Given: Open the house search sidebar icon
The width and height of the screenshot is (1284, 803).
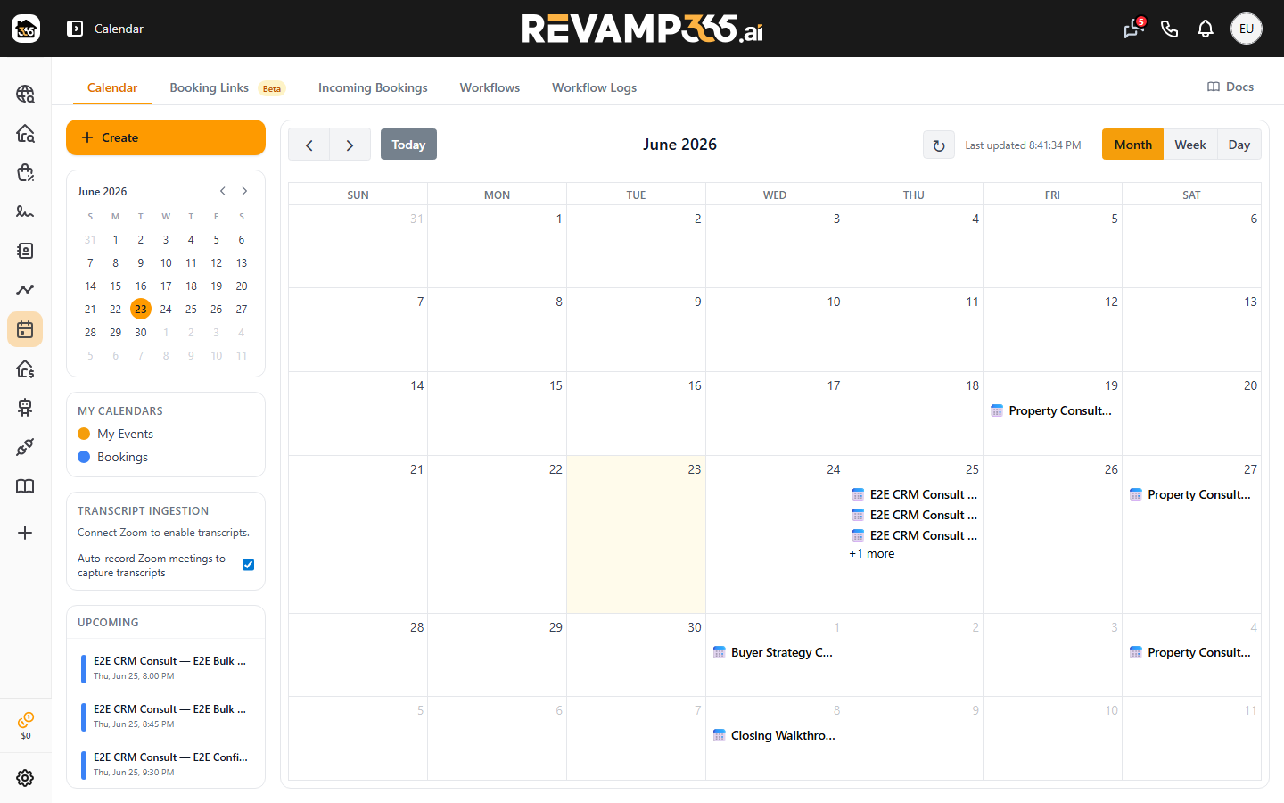Looking at the screenshot, I should [25, 133].
